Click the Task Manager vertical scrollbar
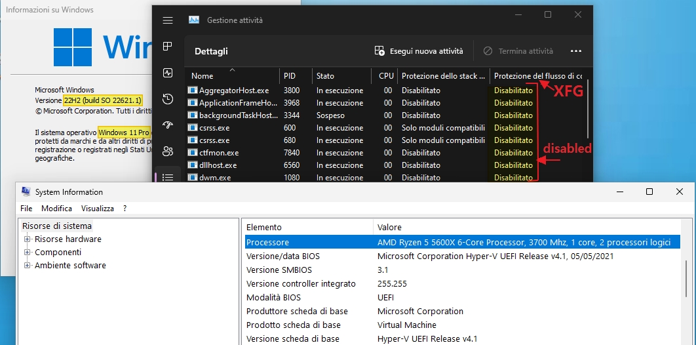This screenshot has height=345, width=696. (x=589, y=109)
